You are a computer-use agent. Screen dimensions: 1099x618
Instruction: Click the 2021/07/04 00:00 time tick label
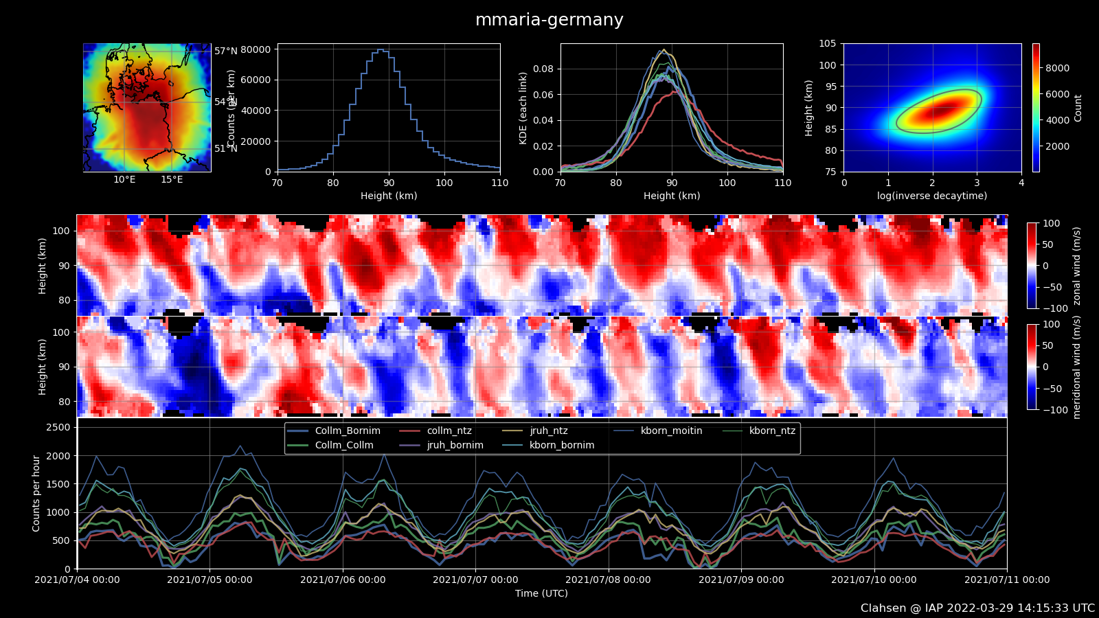click(77, 580)
